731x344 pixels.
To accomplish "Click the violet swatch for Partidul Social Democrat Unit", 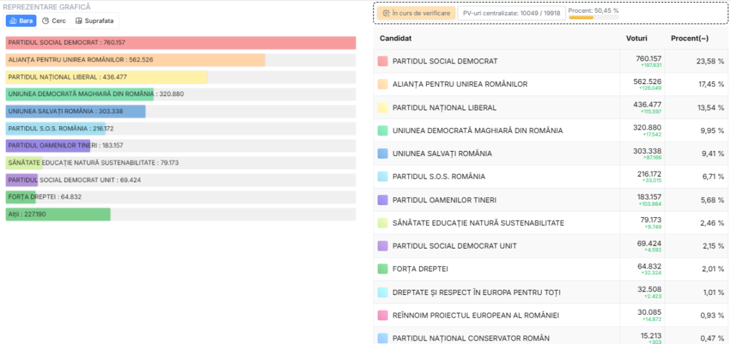I will coord(383,246).
